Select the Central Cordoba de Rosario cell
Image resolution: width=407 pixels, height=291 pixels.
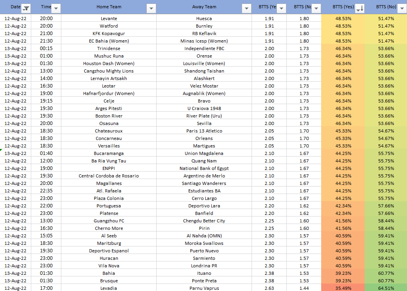point(109,176)
